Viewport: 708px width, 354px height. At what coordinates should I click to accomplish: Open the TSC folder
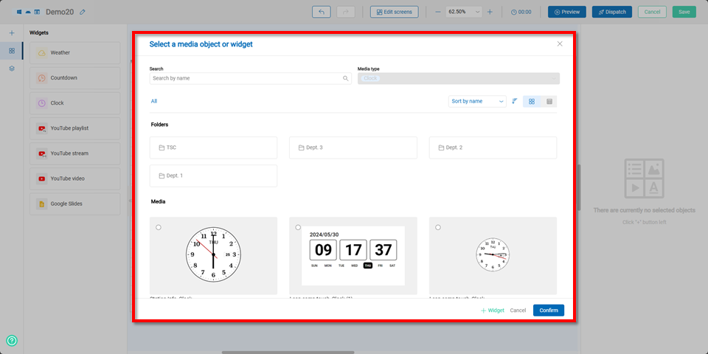pos(213,147)
